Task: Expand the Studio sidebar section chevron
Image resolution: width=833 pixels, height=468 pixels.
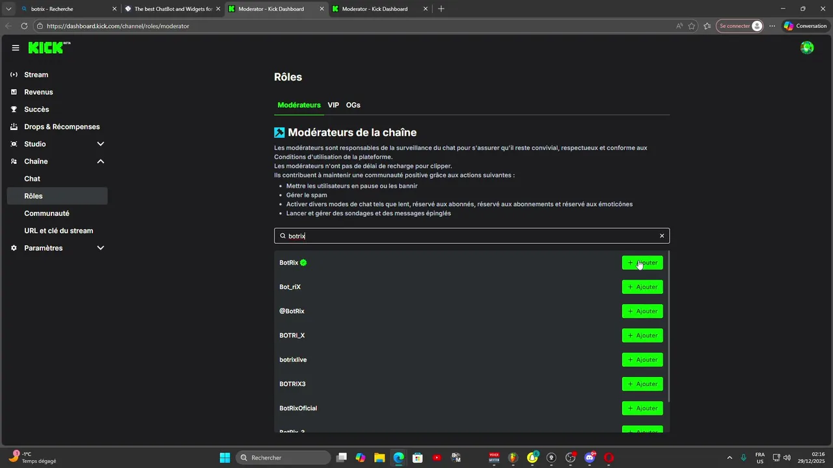Action: pyautogui.click(x=100, y=144)
